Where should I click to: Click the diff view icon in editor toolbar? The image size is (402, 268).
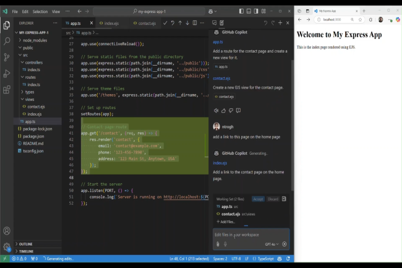pyautogui.click(x=195, y=23)
